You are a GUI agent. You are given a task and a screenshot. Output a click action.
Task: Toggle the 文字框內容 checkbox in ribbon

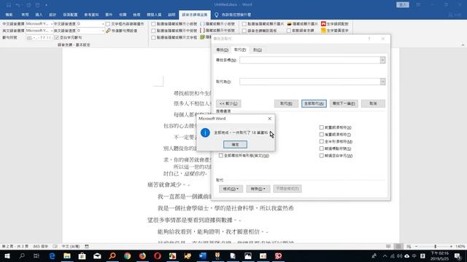coord(108,24)
